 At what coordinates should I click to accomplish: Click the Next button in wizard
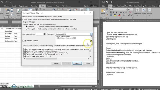77,63
